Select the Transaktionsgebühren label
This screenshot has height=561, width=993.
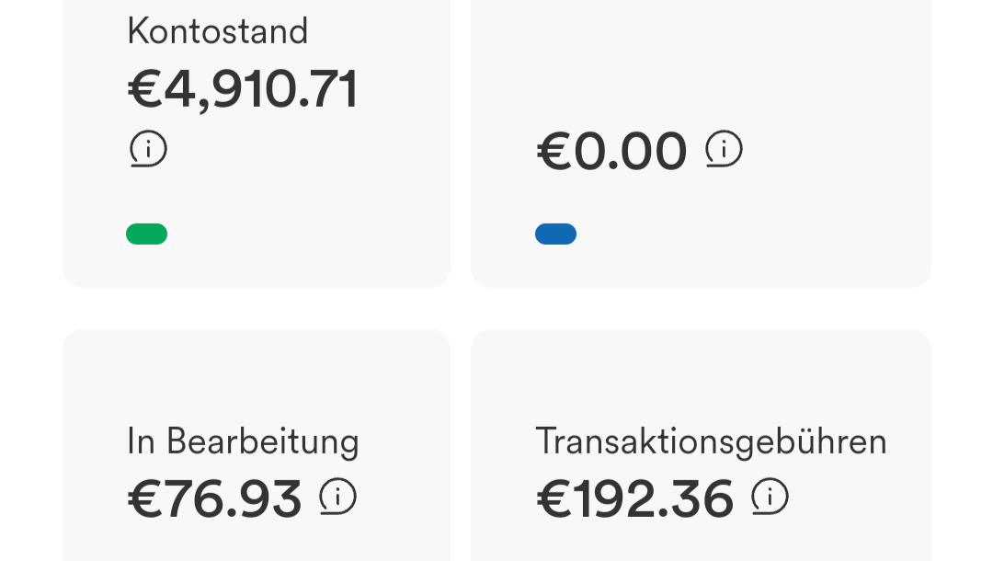(x=711, y=441)
